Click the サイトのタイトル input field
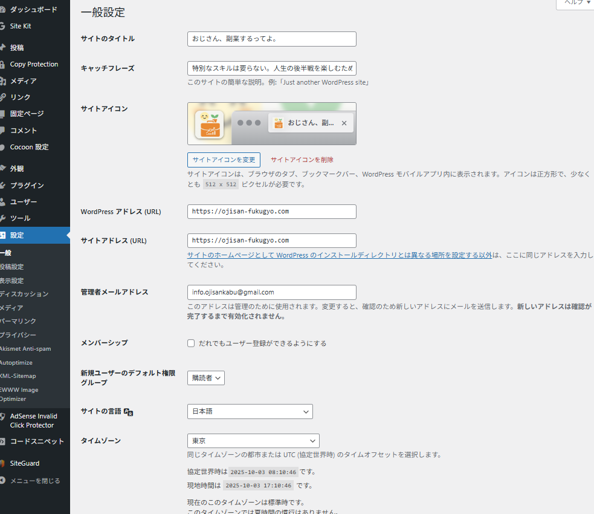Viewport: 594px width, 514px height. (271, 39)
